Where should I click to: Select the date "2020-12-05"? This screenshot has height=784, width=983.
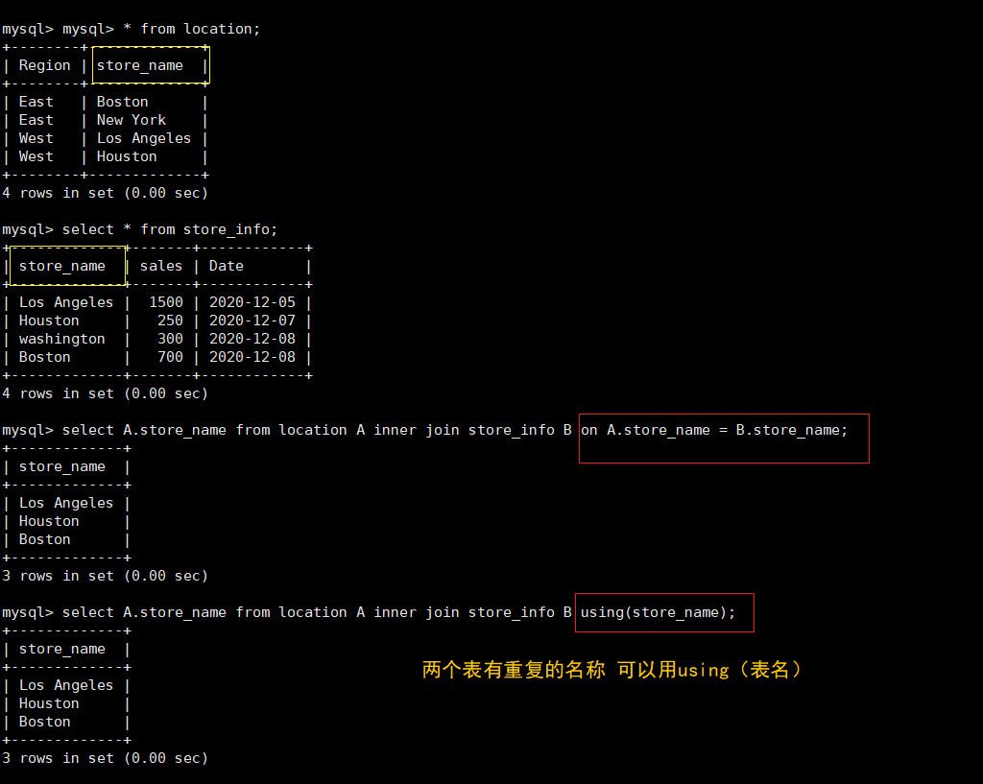[252, 302]
